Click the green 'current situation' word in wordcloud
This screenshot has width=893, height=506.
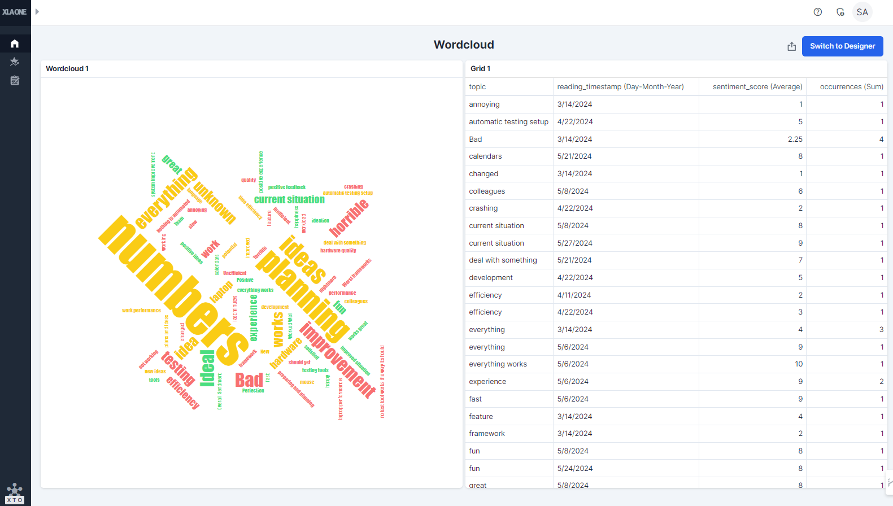click(289, 199)
